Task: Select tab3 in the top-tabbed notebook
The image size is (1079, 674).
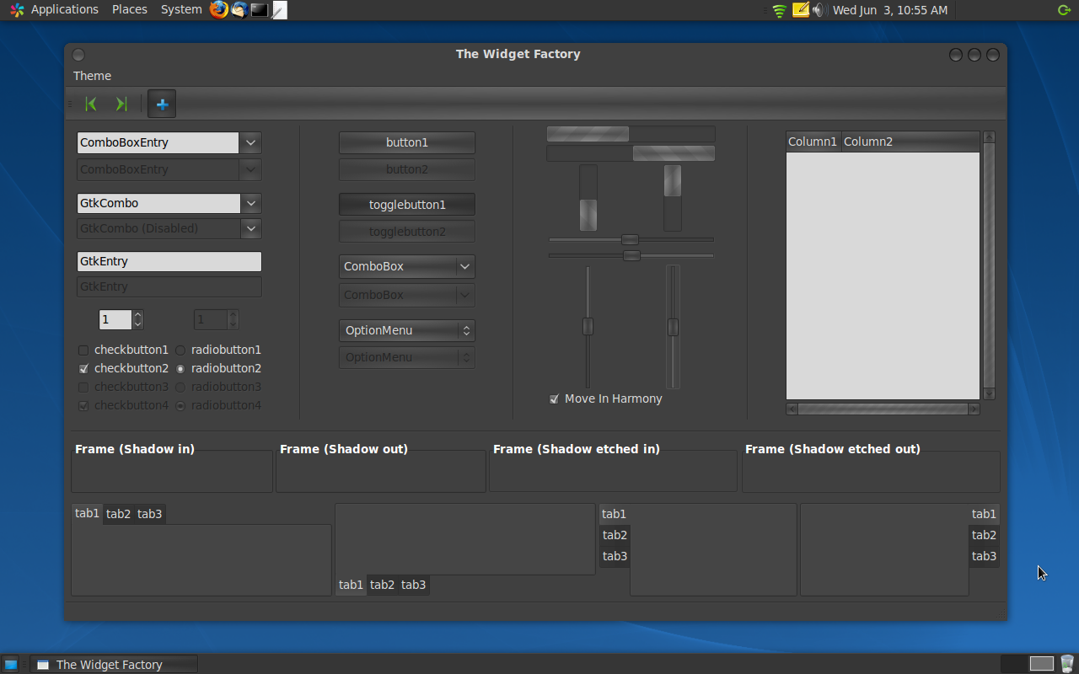Action: pos(150,514)
